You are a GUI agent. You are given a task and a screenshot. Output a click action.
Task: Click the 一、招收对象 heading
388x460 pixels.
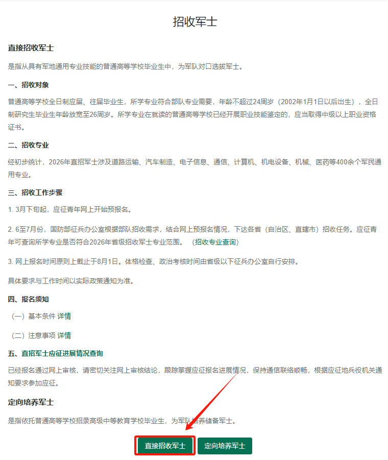(x=28, y=85)
